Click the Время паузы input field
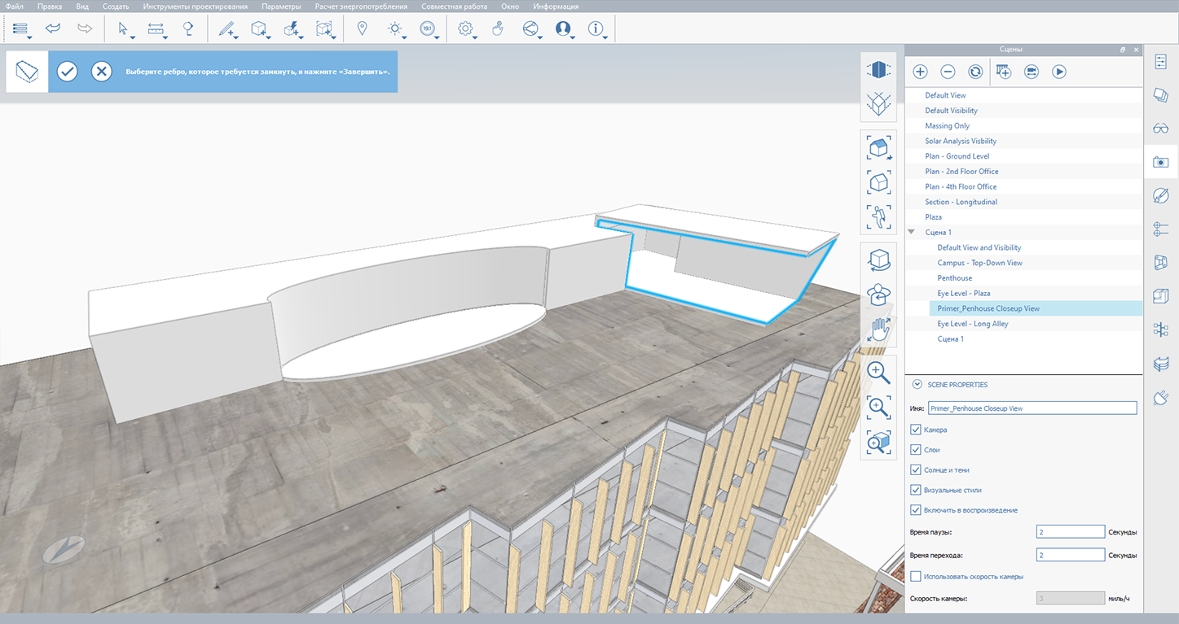1179x624 pixels. point(1070,532)
